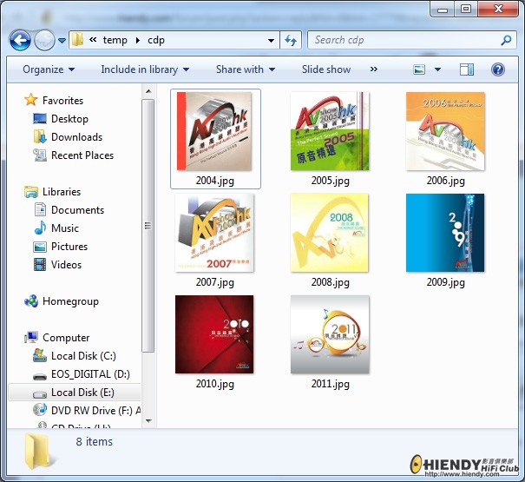
Task: Open the Share with menu
Action: point(246,69)
